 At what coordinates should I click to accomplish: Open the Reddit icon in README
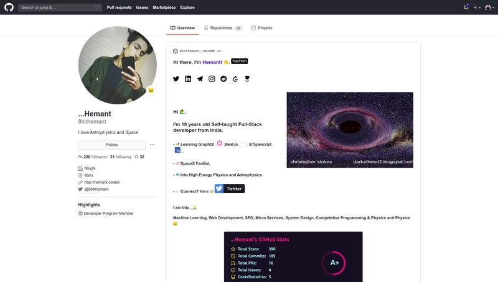point(223,79)
